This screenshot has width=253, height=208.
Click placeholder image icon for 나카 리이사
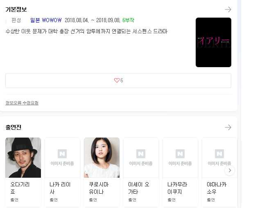pyautogui.click(x=62, y=154)
